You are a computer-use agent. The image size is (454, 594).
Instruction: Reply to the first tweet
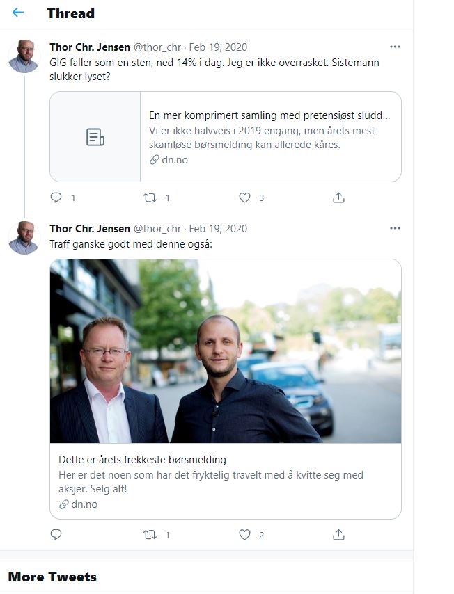[56, 198]
